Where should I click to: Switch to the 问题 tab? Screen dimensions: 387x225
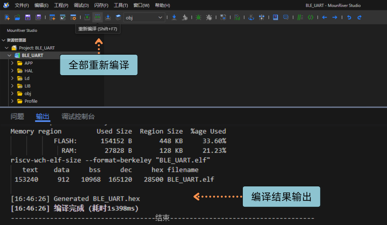point(17,116)
